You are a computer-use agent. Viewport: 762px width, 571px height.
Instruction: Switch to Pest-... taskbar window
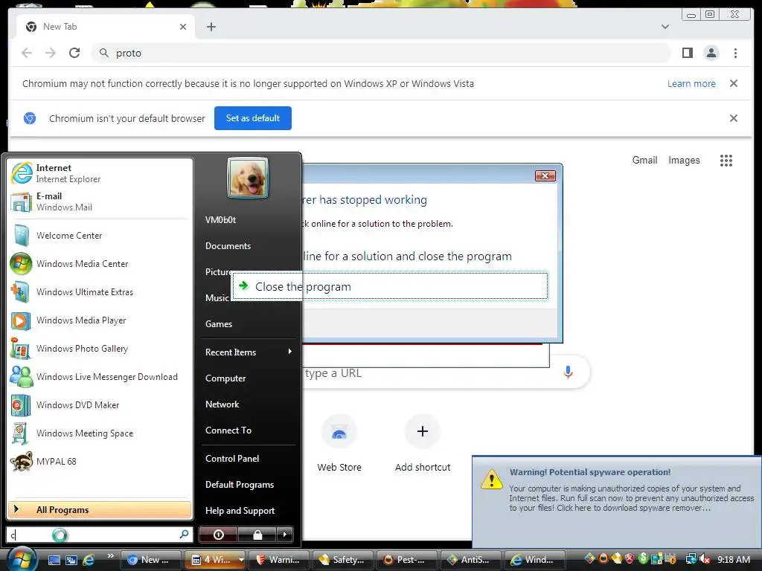coord(407,560)
